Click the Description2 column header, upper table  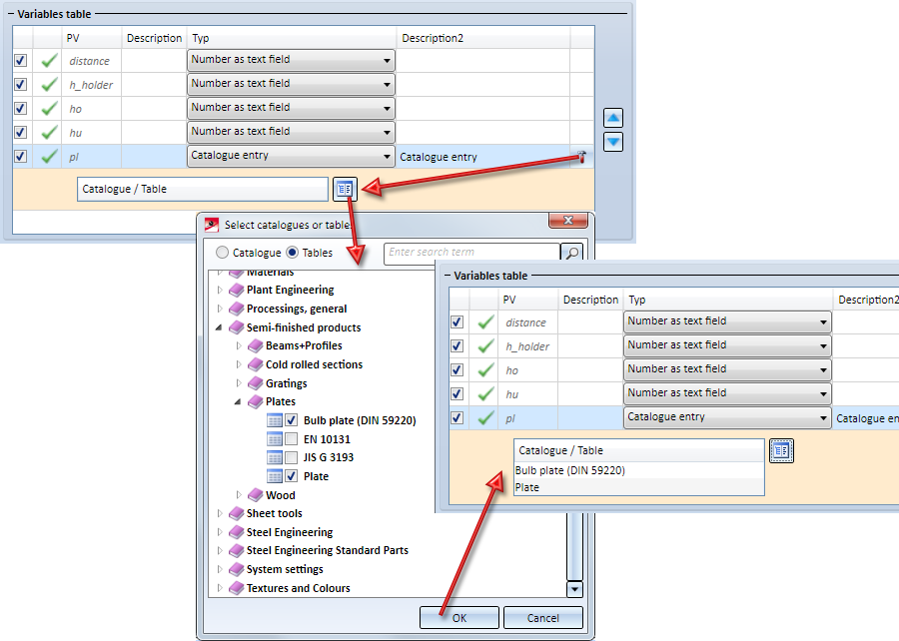(x=482, y=38)
